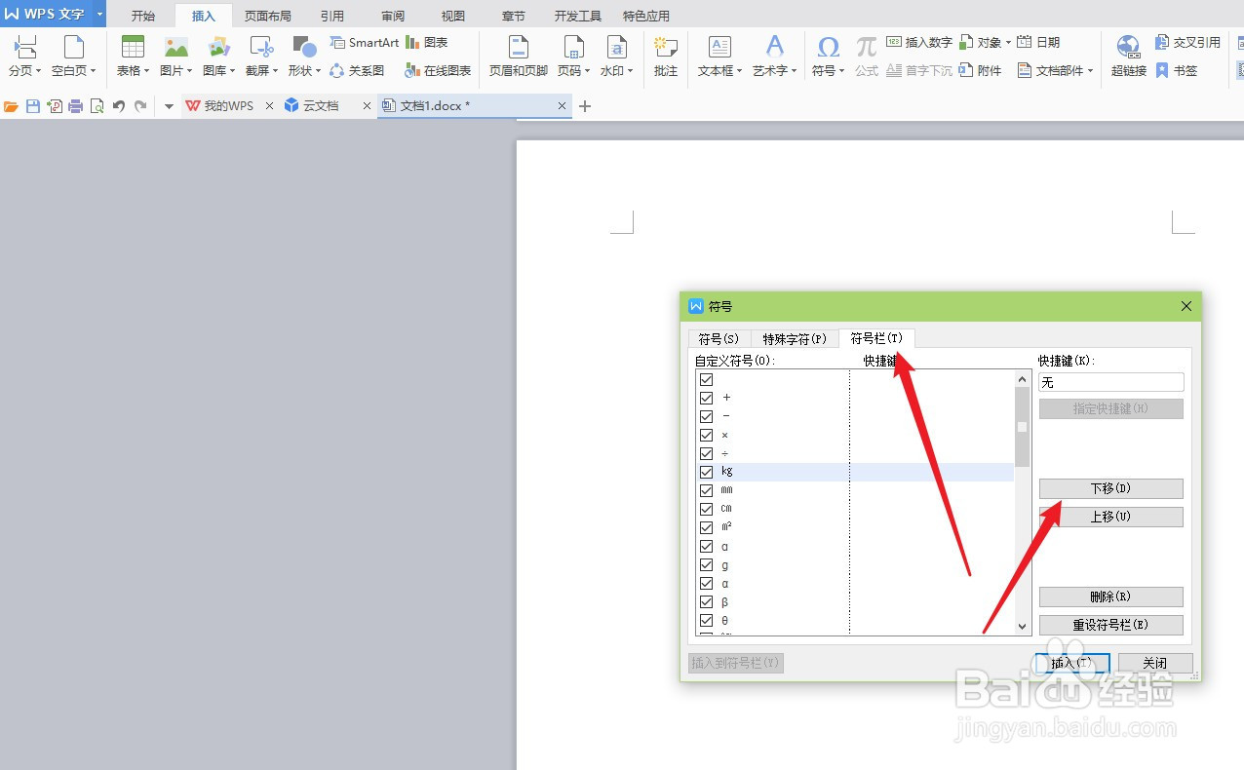Open the 审阅 ribbon tab

click(393, 17)
